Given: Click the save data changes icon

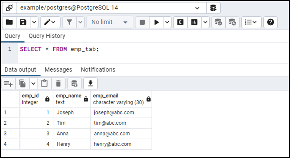Looking at the screenshot, I should pyautogui.click(x=74, y=84).
